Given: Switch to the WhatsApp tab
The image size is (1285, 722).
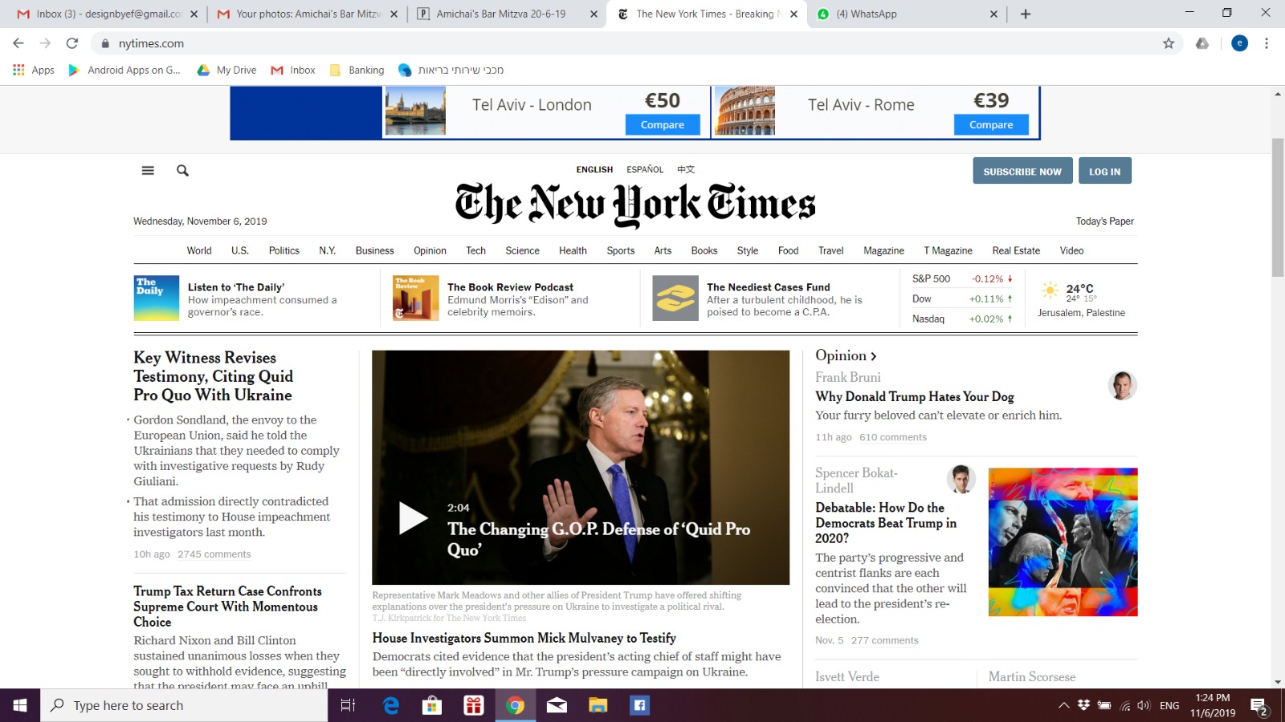Looking at the screenshot, I should tap(908, 14).
